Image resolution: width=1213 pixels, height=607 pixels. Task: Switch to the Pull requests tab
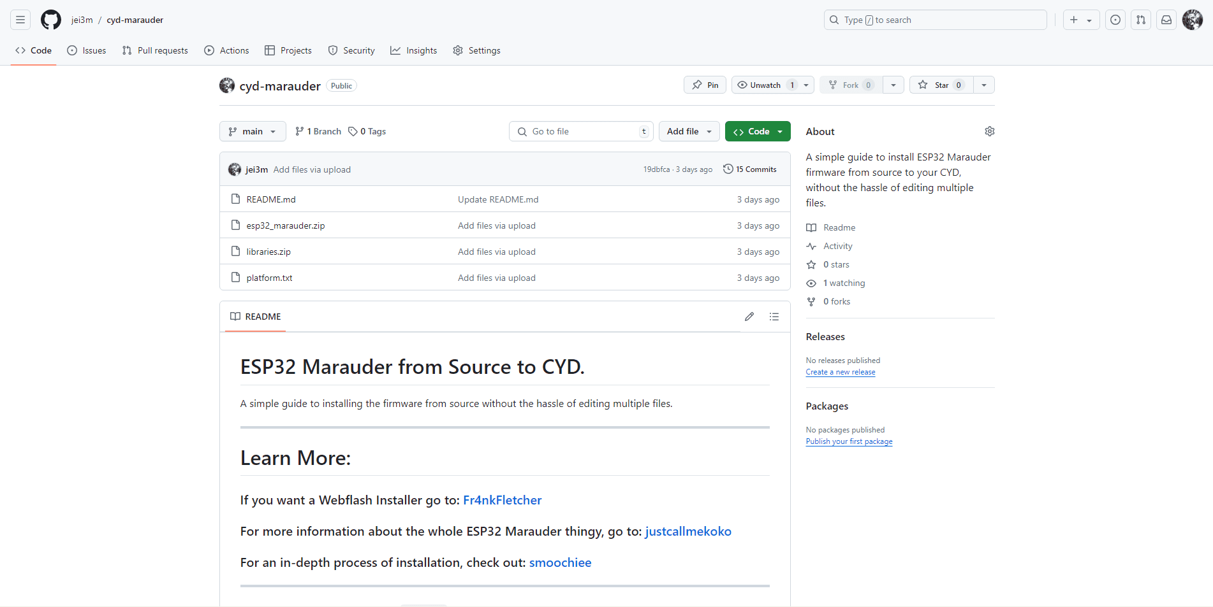pyautogui.click(x=155, y=50)
